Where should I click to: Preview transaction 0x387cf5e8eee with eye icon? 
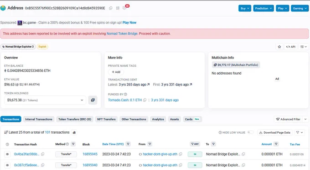click(x=7, y=165)
